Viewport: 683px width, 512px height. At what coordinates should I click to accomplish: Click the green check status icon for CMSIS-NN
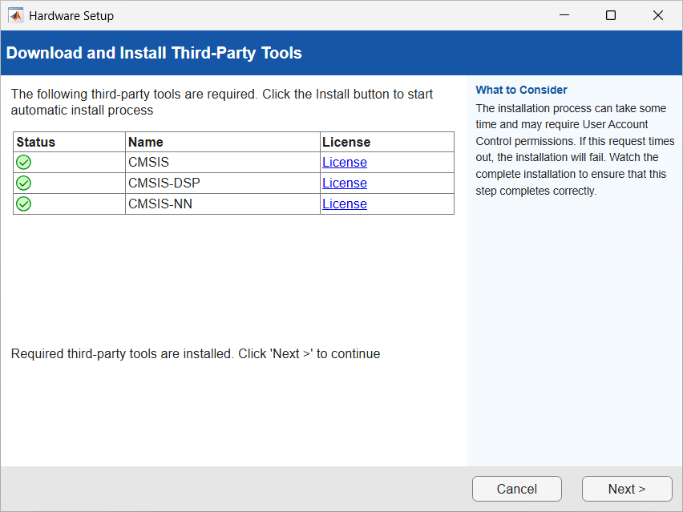(x=23, y=204)
